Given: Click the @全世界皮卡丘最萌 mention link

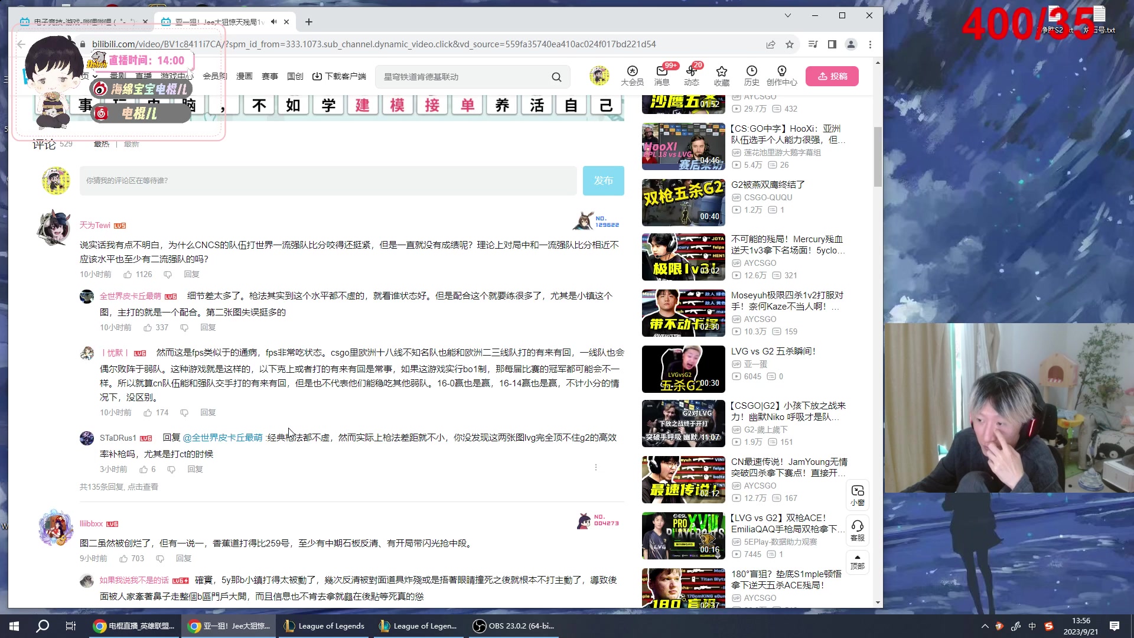Looking at the screenshot, I should tap(222, 438).
